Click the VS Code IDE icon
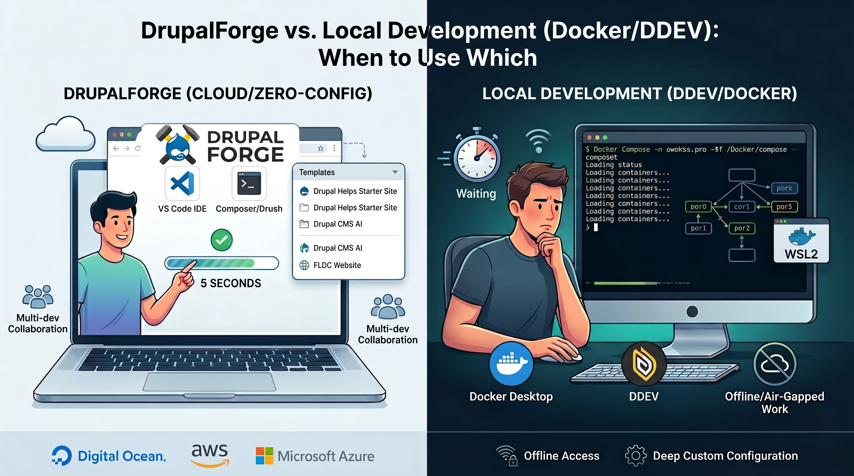854x476 pixels. [x=182, y=183]
